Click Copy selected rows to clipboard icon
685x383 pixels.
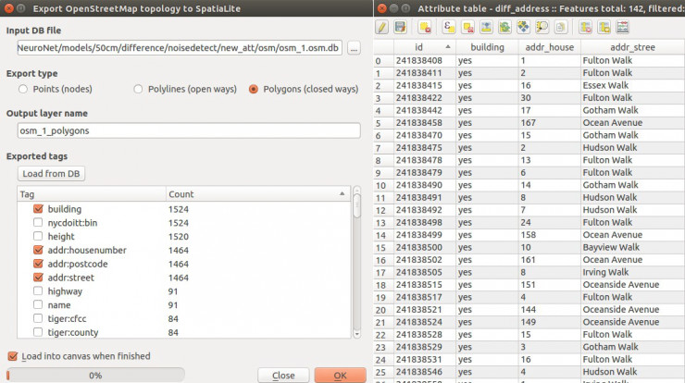(560, 27)
